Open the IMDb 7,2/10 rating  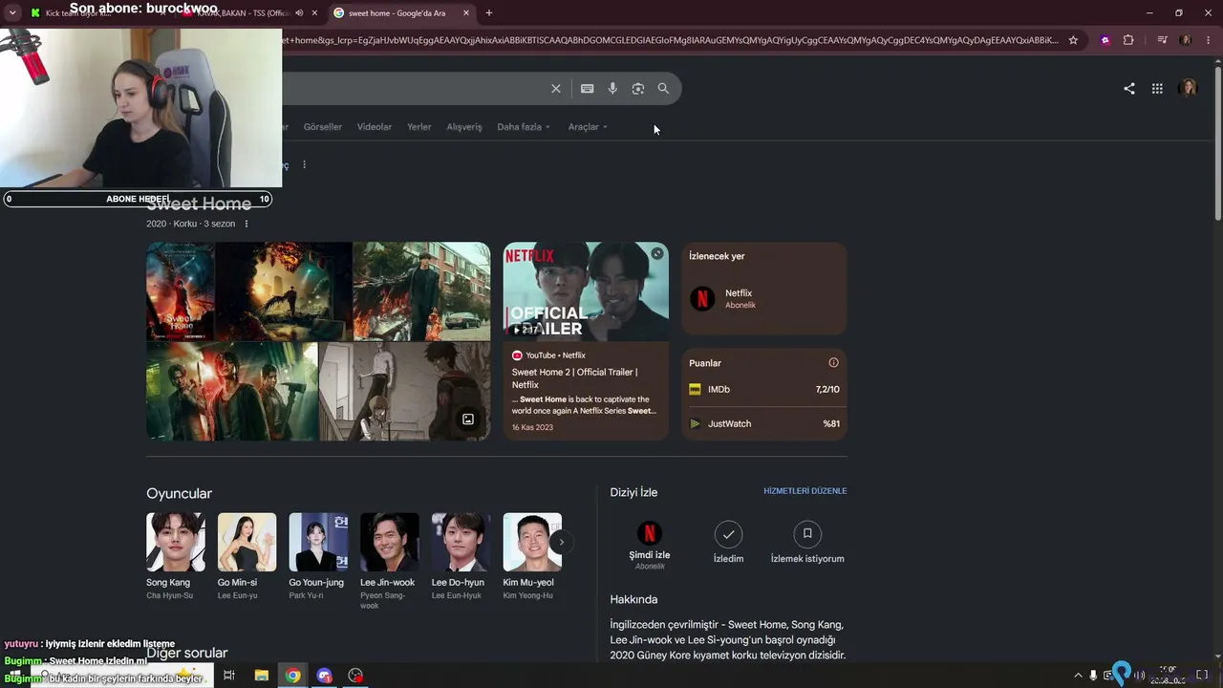(764, 389)
